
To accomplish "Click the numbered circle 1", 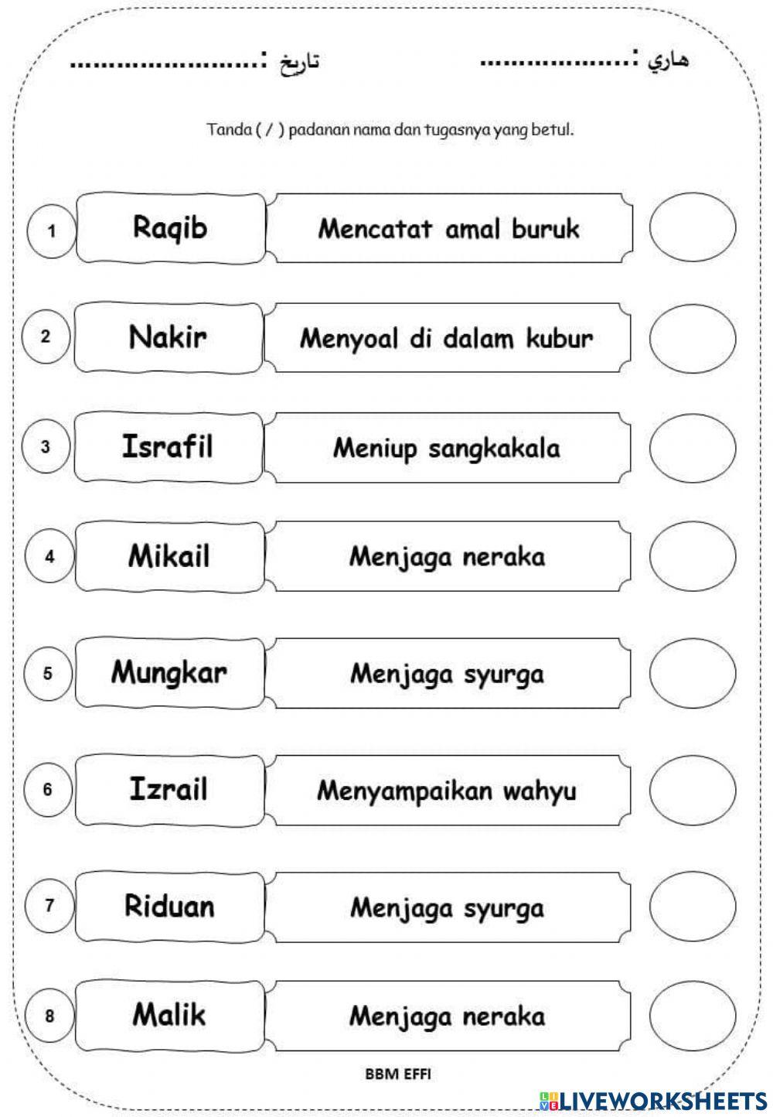I will click(51, 231).
